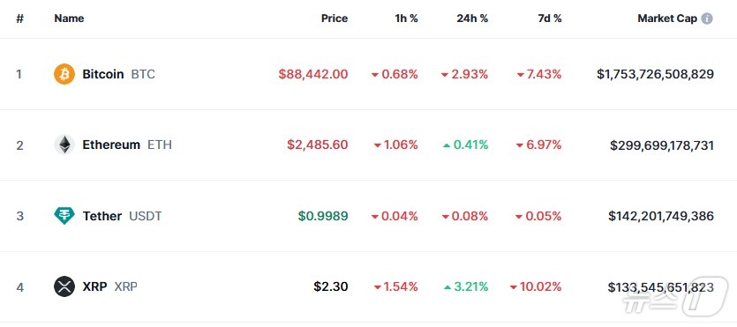Image resolution: width=737 pixels, height=327 pixels.
Task: Sort table by Name column header
Action: click(x=69, y=19)
